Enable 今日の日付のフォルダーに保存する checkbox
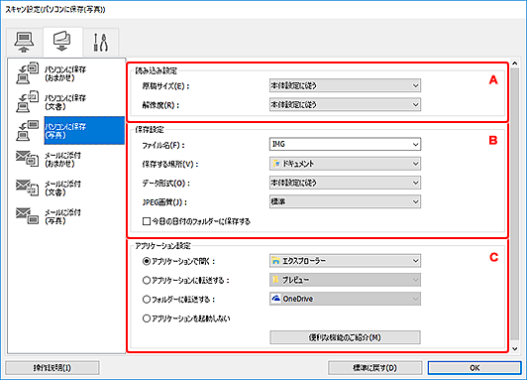This screenshot has width=527, height=380. [x=147, y=221]
